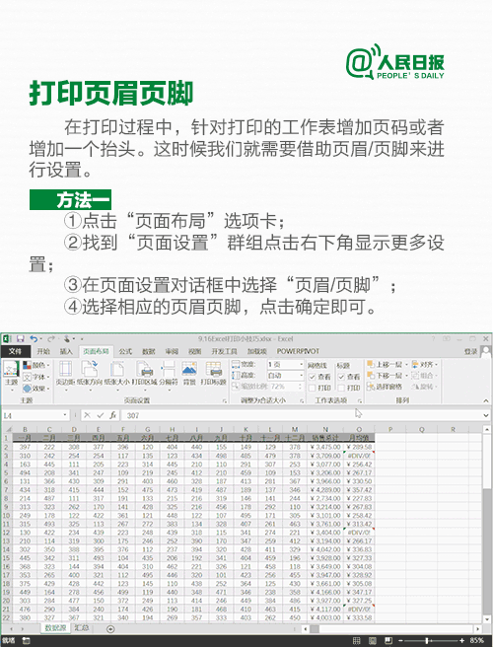
Task: Open 效果 theme effects menu
Action: click(x=36, y=389)
